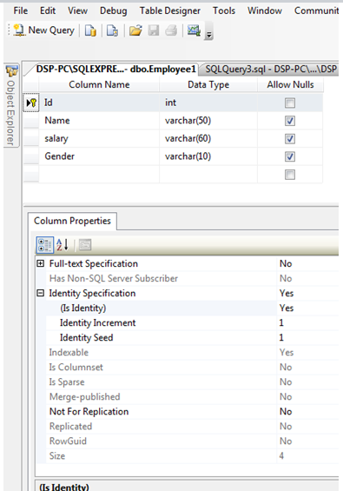Click the New Query toolbar button
This screenshot has height=491, width=343.
click(44, 30)
